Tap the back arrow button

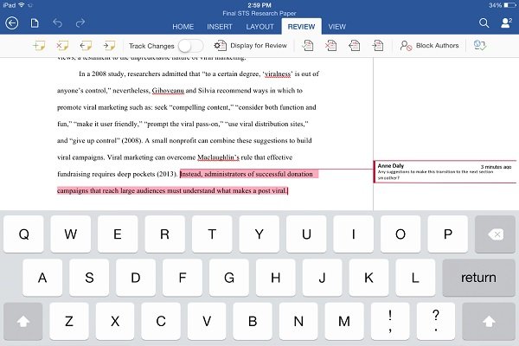coord(11,23)
